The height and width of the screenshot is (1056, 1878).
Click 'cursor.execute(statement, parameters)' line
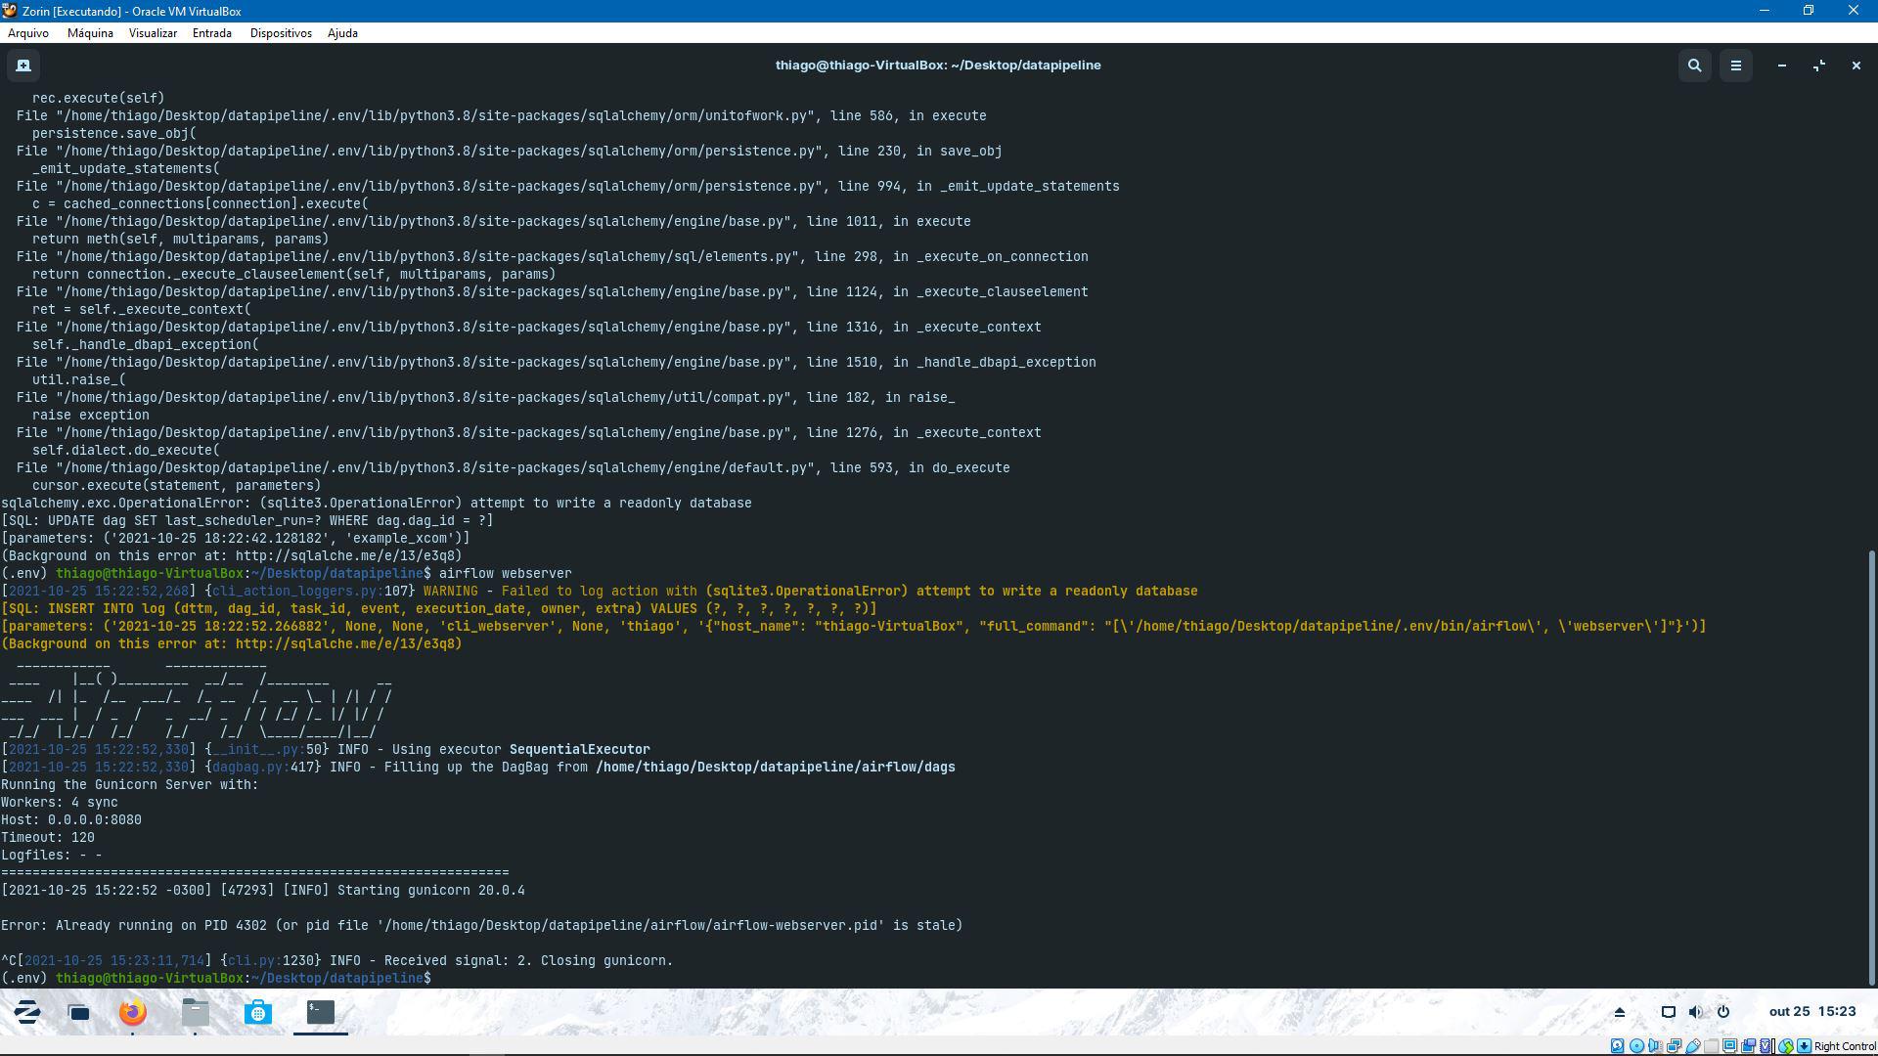pyautogui.click(x=177, y=486)
